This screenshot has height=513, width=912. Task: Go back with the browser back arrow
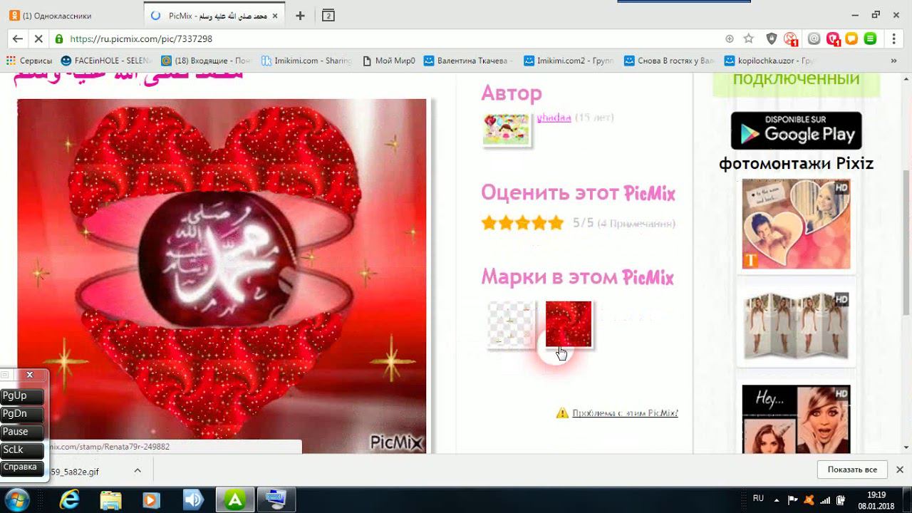[17, 38]
